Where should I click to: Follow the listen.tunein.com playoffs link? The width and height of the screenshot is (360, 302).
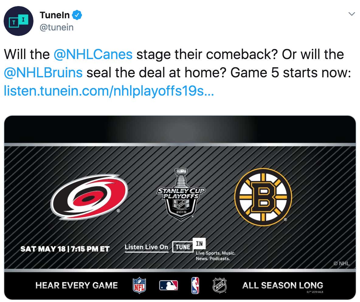tap(109, 91)
